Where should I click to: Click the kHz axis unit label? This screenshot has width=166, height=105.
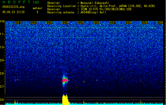pos(2,21)
